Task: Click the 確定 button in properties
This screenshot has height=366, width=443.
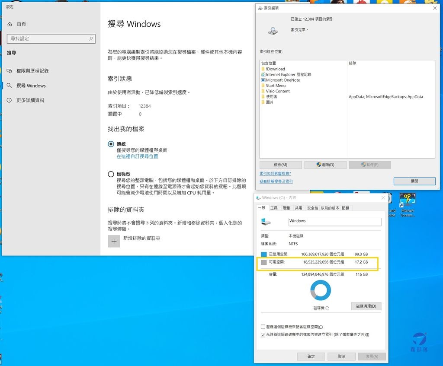Action: tap(311, 356)
